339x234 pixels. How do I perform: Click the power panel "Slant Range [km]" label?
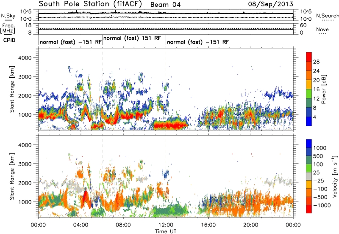12,89
